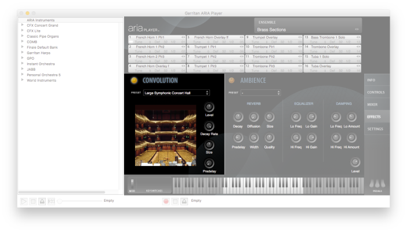Toggle the Convolution power button
The width and height of the screenshot is (407, 232).
click(134, 81)
